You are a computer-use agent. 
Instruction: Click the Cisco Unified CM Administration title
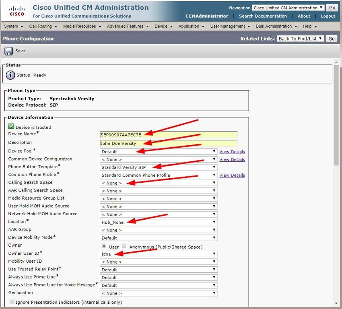tap(91, 7)
